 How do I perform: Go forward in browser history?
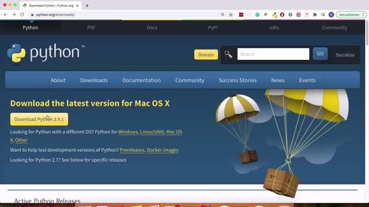pos(14,14)
